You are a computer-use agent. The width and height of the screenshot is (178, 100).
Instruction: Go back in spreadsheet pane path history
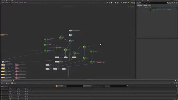tap(2, 83)
